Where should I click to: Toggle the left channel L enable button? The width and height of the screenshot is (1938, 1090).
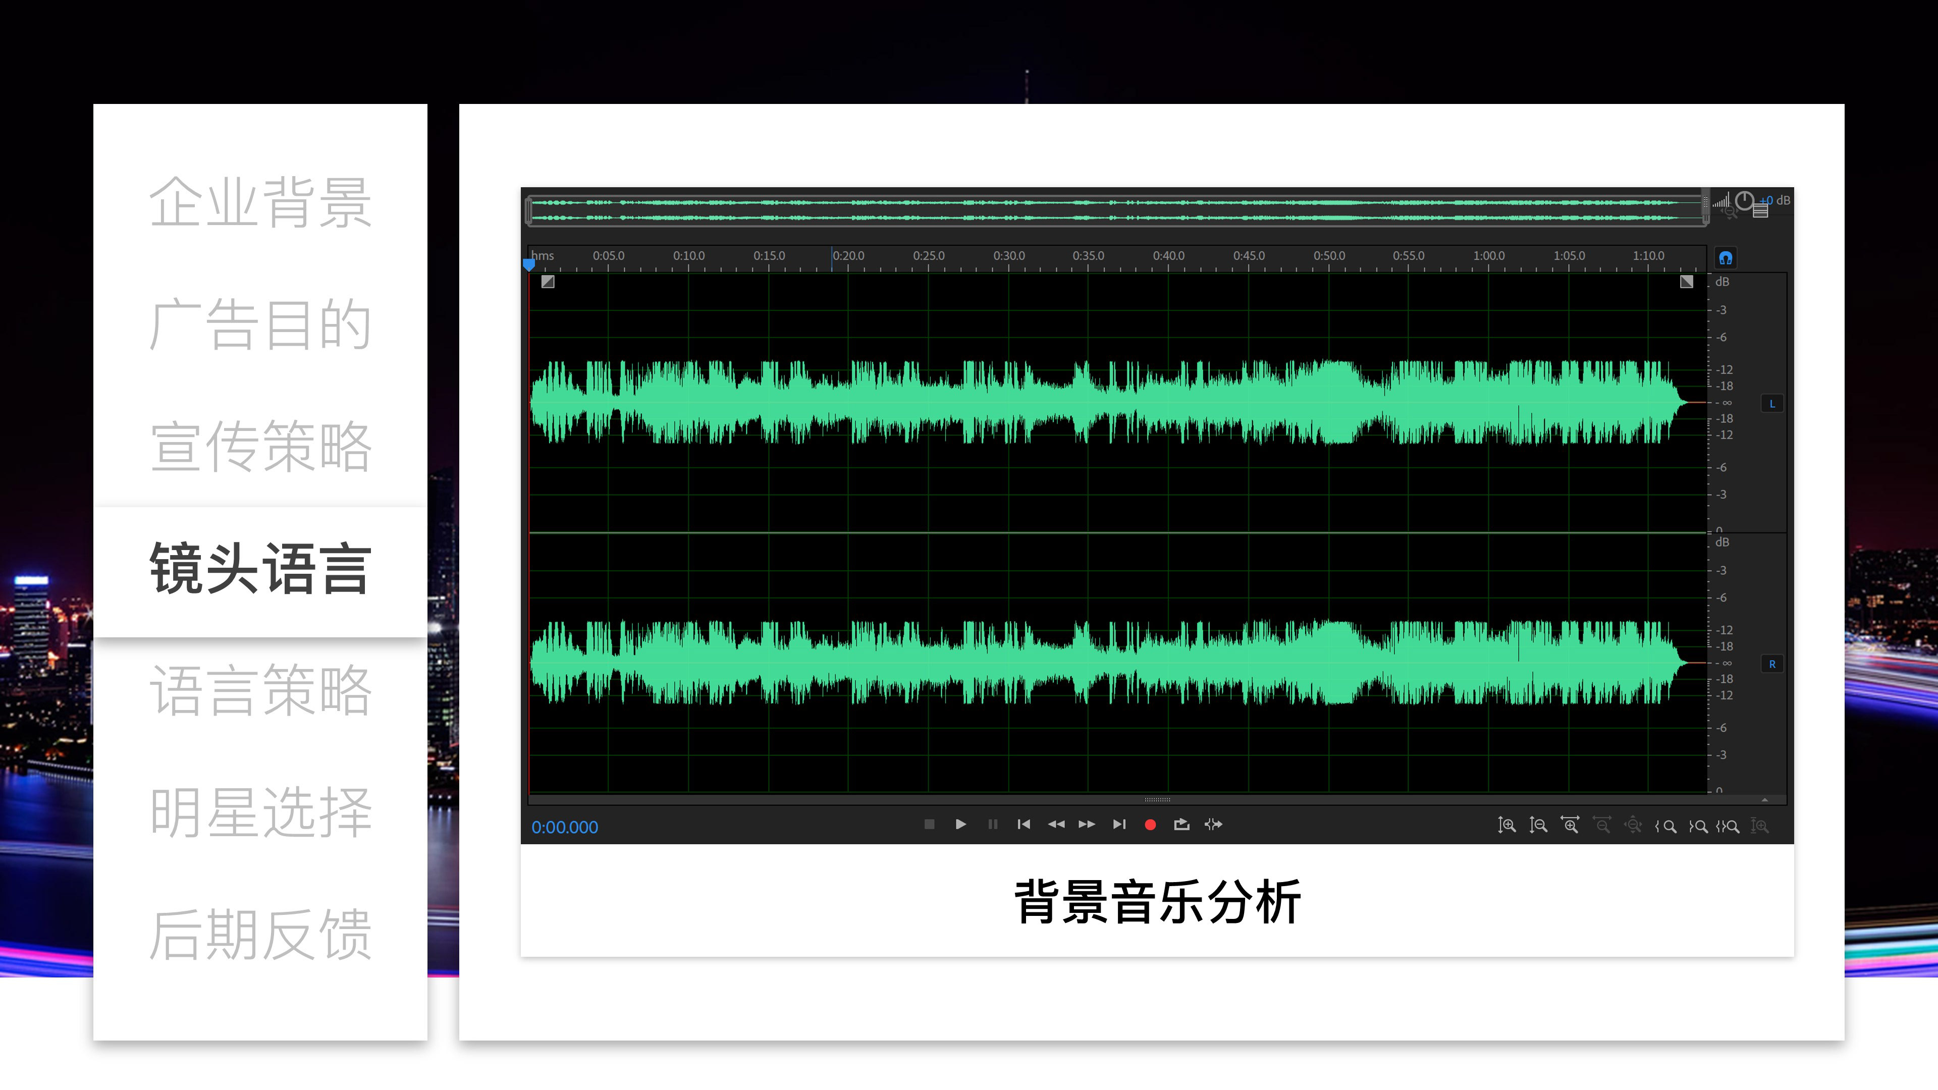[x=1772, y=404]
